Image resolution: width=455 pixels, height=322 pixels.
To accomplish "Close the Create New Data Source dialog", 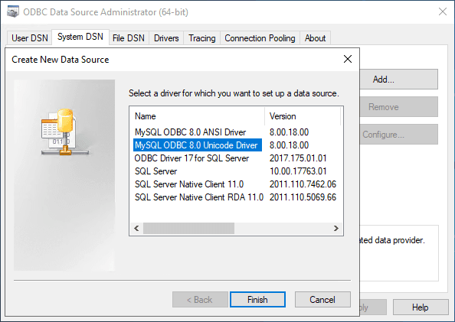I will coord(347,59).
